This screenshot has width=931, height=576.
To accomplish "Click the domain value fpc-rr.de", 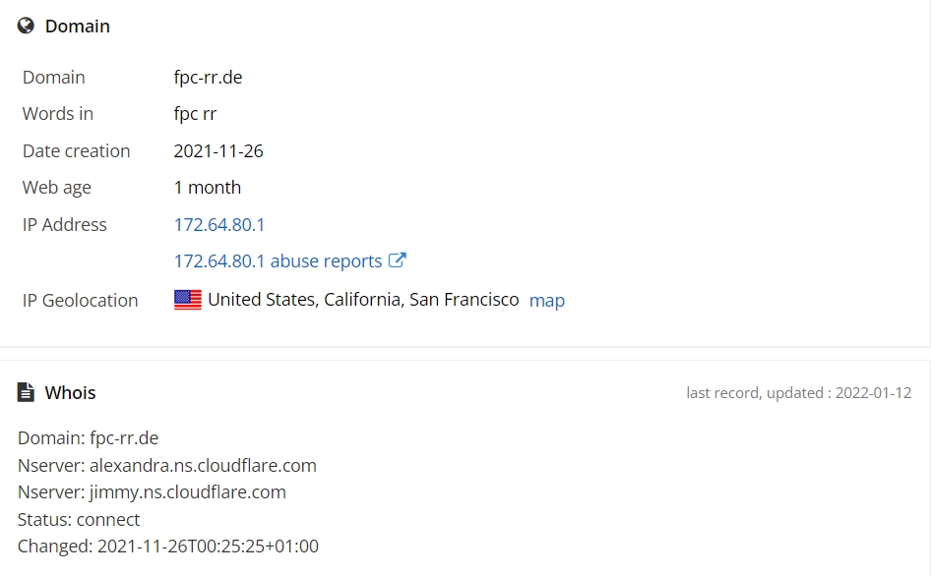I will point(208,77).
